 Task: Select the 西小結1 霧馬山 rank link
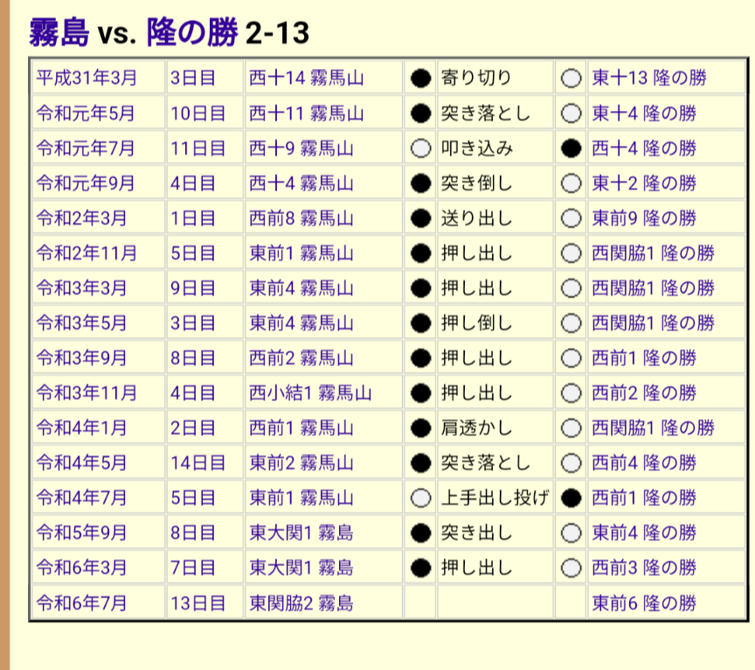pyautogui.click(x=310, y=393)
